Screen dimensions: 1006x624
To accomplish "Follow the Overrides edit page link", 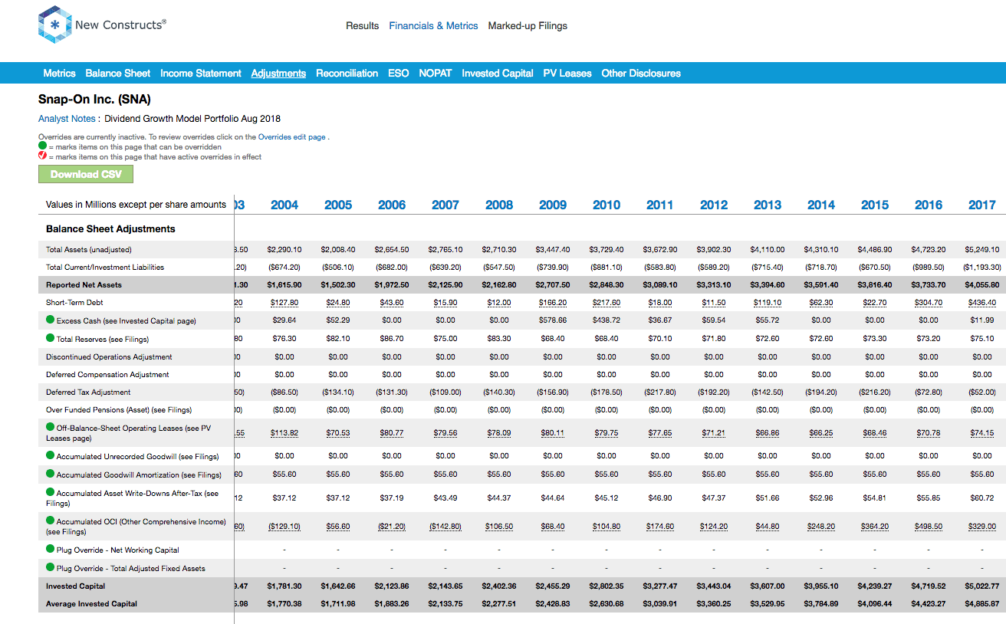I will tap(291, 137).
